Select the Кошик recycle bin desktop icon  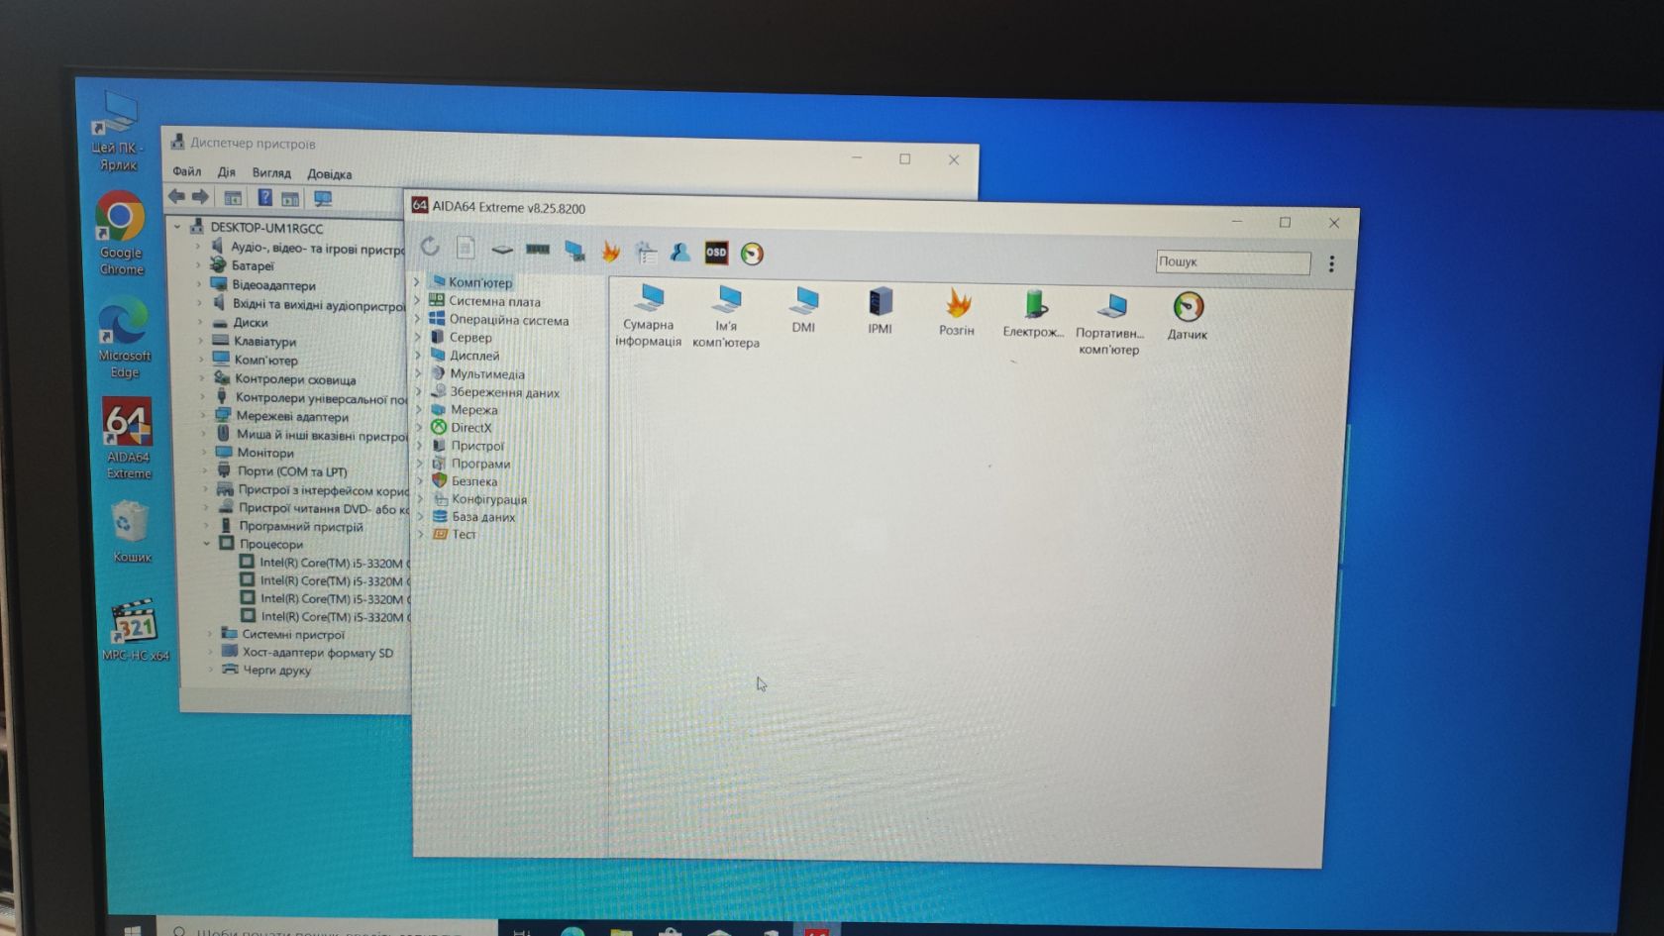[131, 532]
